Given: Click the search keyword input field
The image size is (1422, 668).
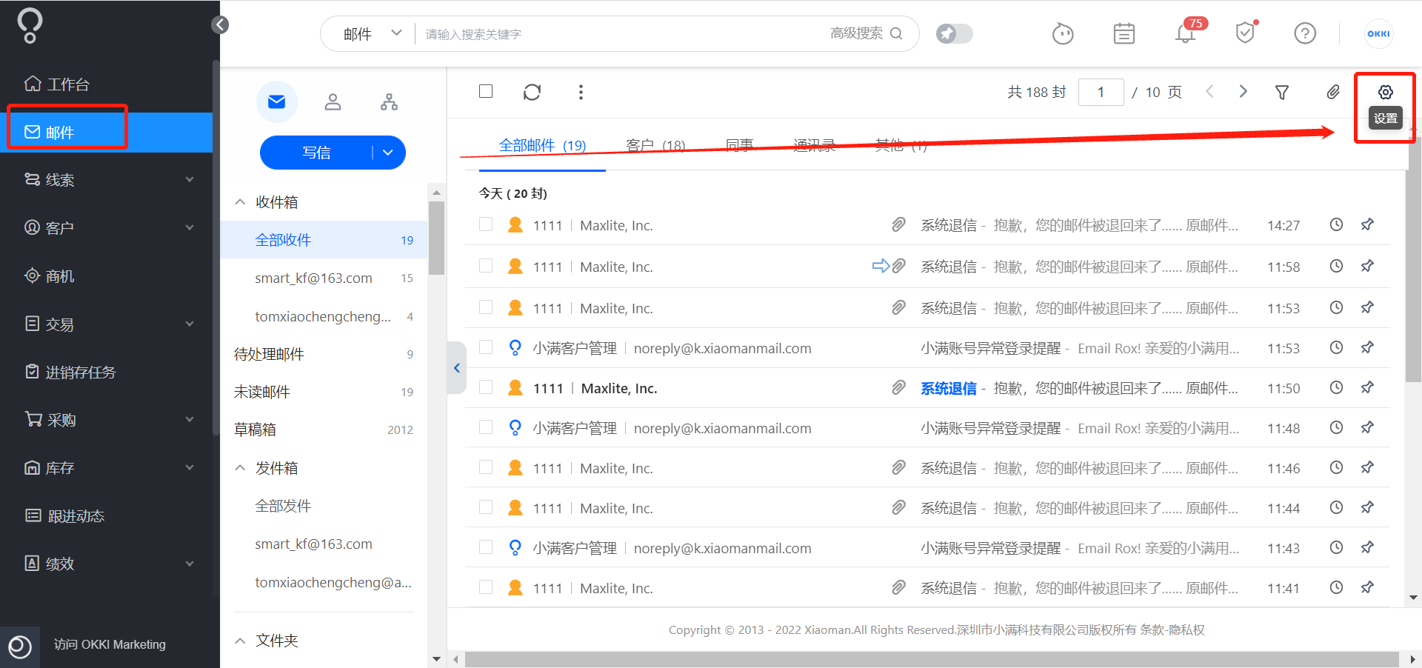Looking at the screenshot, I should click(x=622, y=34).
